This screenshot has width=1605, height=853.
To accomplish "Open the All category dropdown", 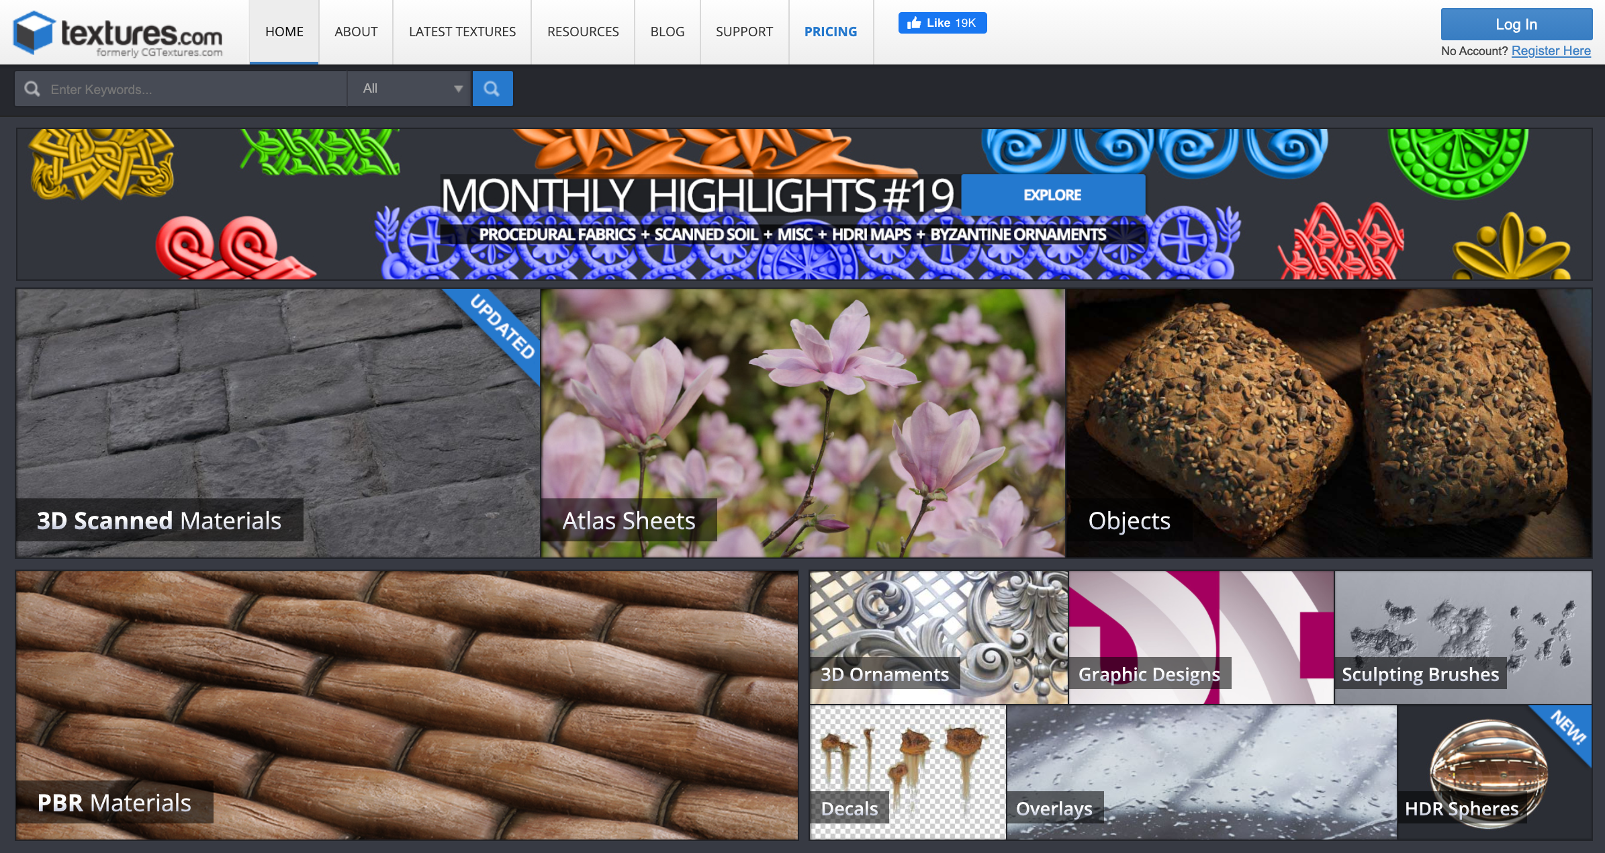I will click(x=410, y=89).
